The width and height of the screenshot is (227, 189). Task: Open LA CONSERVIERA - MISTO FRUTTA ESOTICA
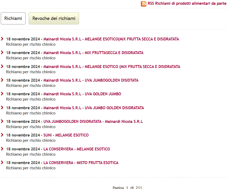[81, 163]
